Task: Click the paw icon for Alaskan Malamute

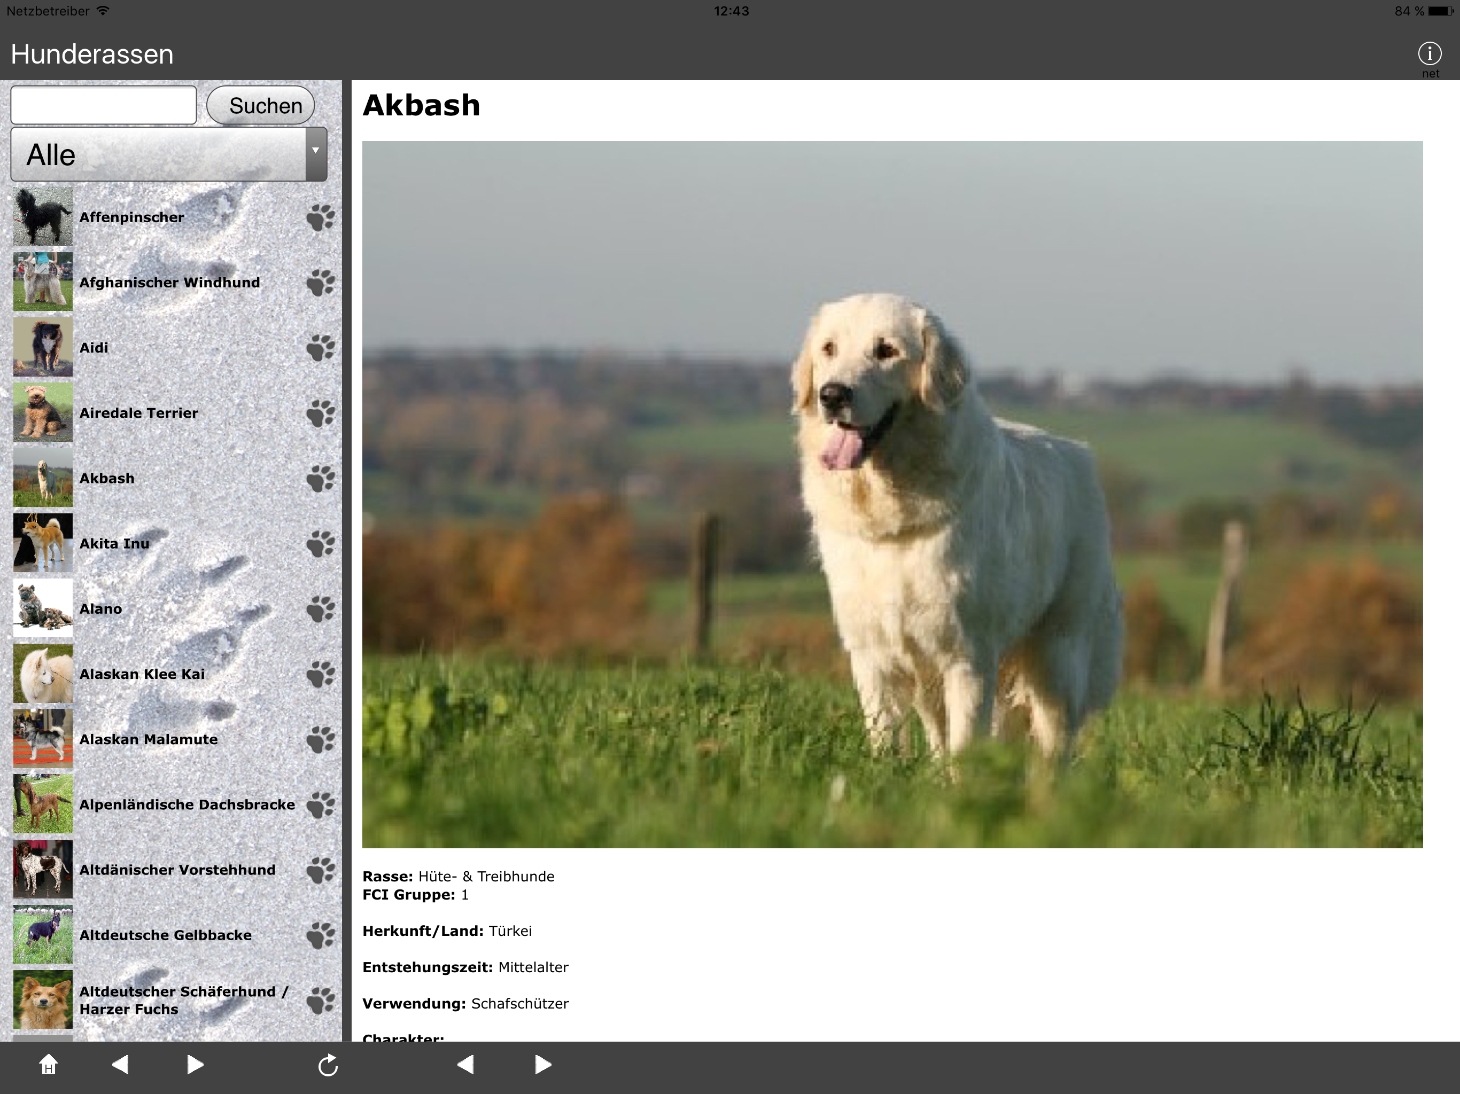Action: coord(321,740)
